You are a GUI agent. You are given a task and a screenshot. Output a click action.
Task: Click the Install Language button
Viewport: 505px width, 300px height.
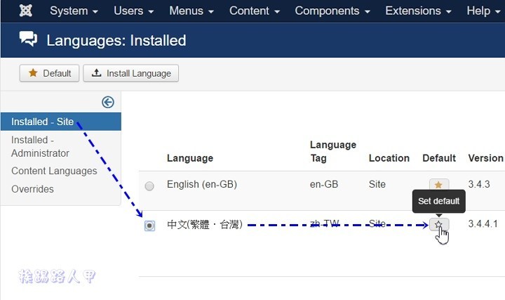131,73
